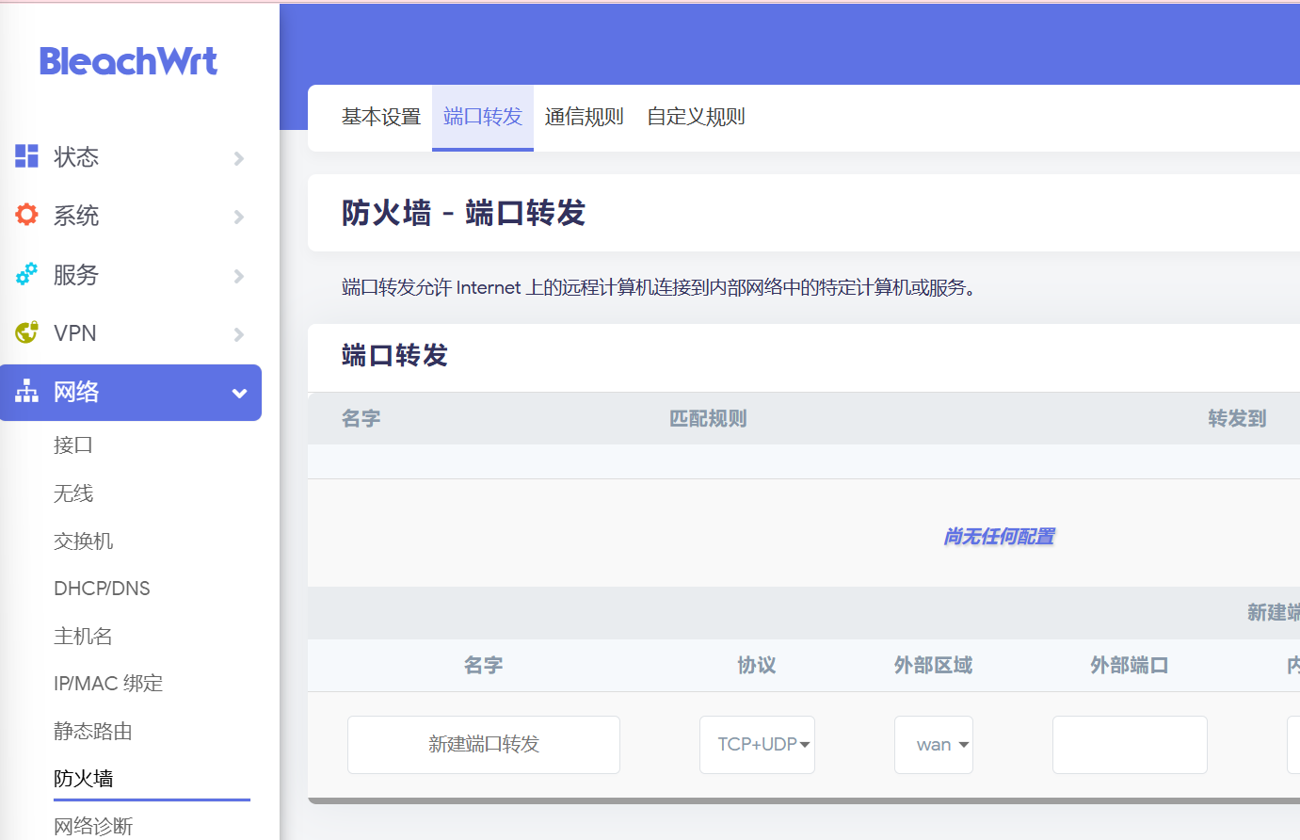This screenshot has height=840, width=1300.
Task: Click the network topology icon
Action: pyautogui.click(x=26, y=392)
